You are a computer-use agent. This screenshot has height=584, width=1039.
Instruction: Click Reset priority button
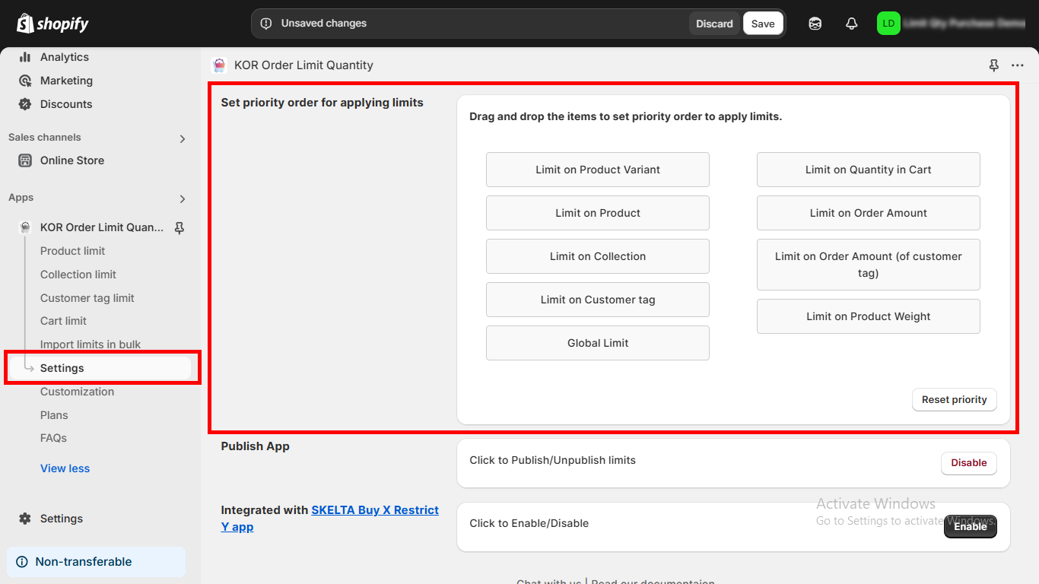pos(954,400)
